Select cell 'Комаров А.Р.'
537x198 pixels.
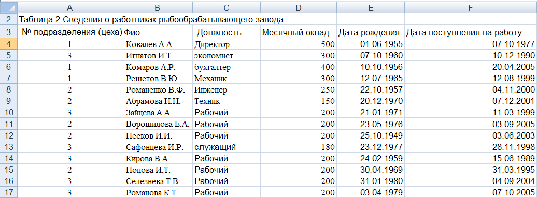click(157, 67)
